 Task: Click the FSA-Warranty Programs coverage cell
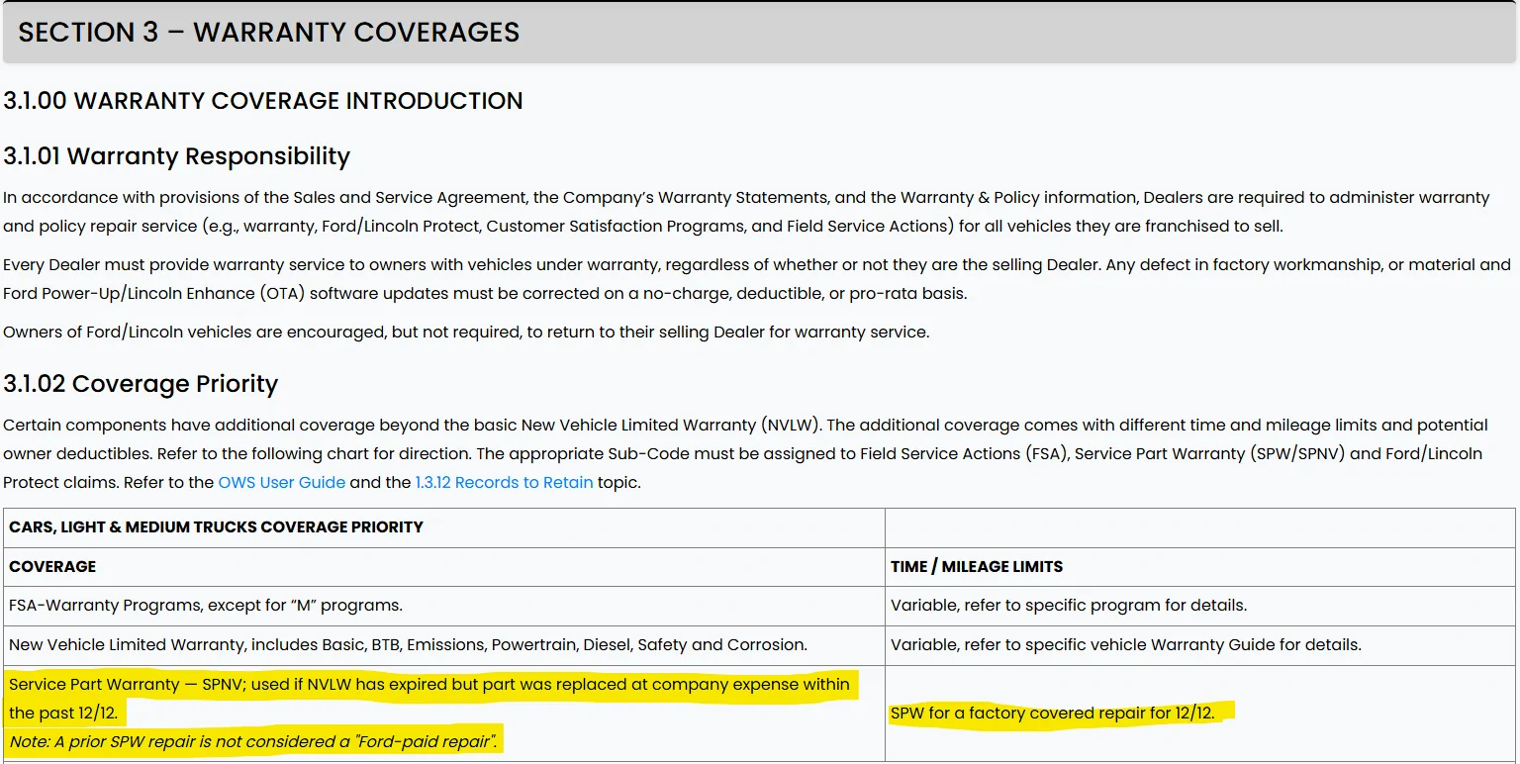pyautogui.click(x=444, y=606)
